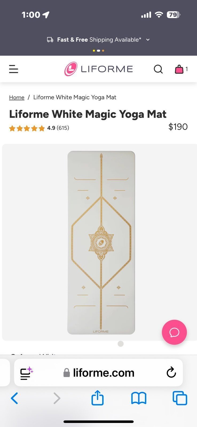Select the orange banner carousel dot
The height and width of the screenshot is (427, 197).
click(103, 50)
